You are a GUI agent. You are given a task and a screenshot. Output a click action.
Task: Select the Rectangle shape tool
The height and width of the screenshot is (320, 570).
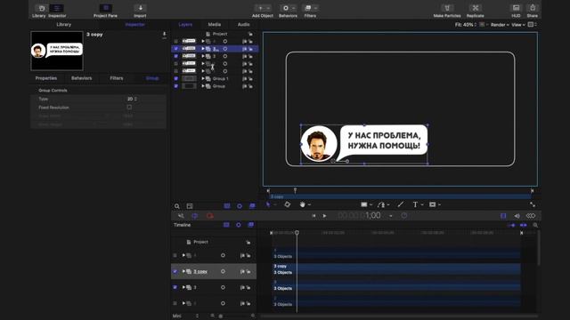coord(364,204)
